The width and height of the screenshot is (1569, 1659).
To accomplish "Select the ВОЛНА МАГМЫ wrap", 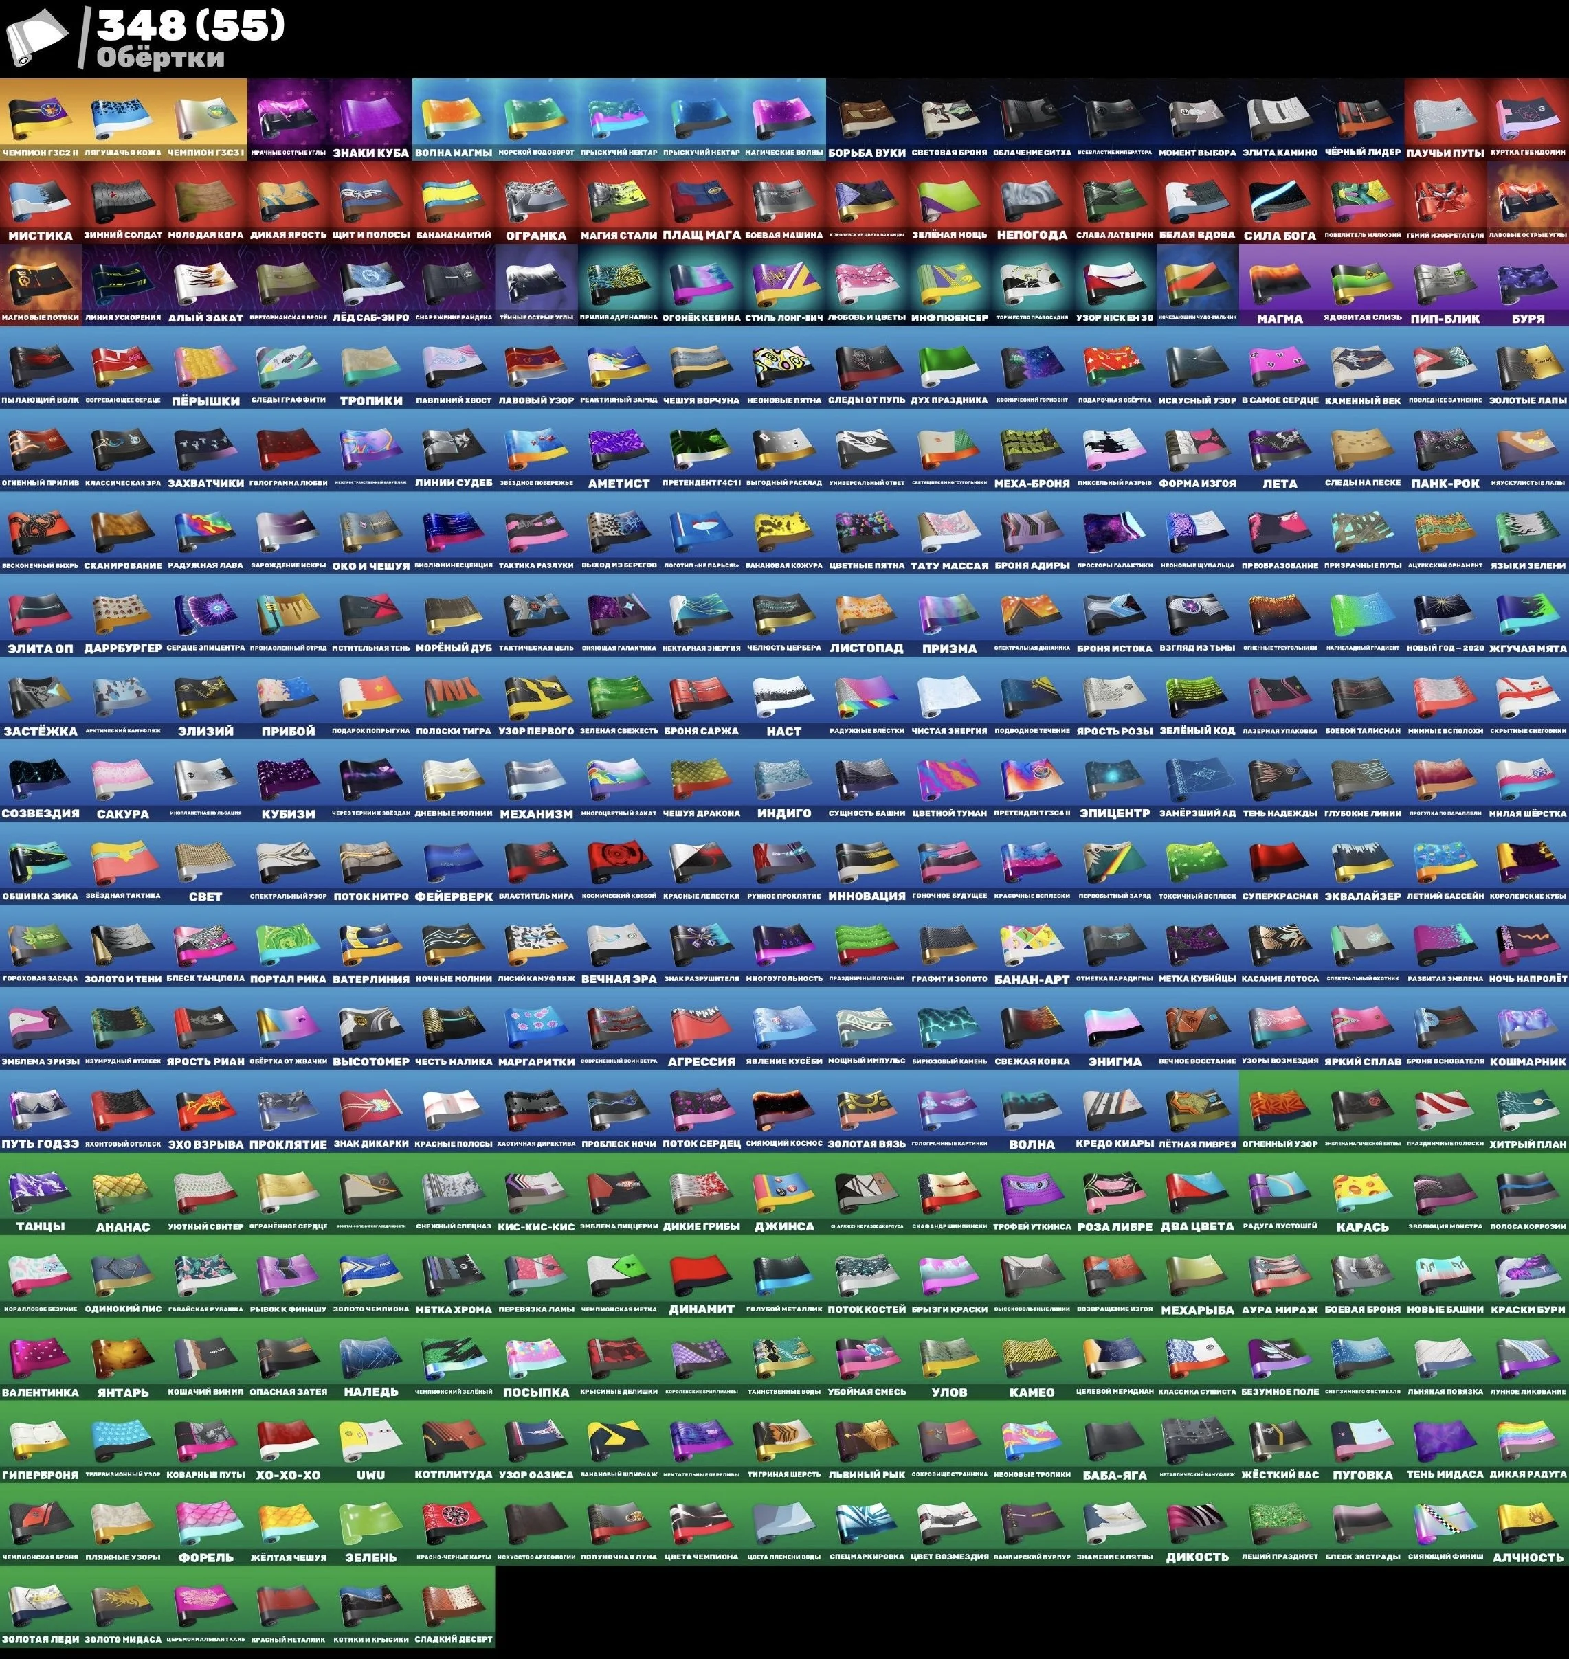I will coord(454,118).
